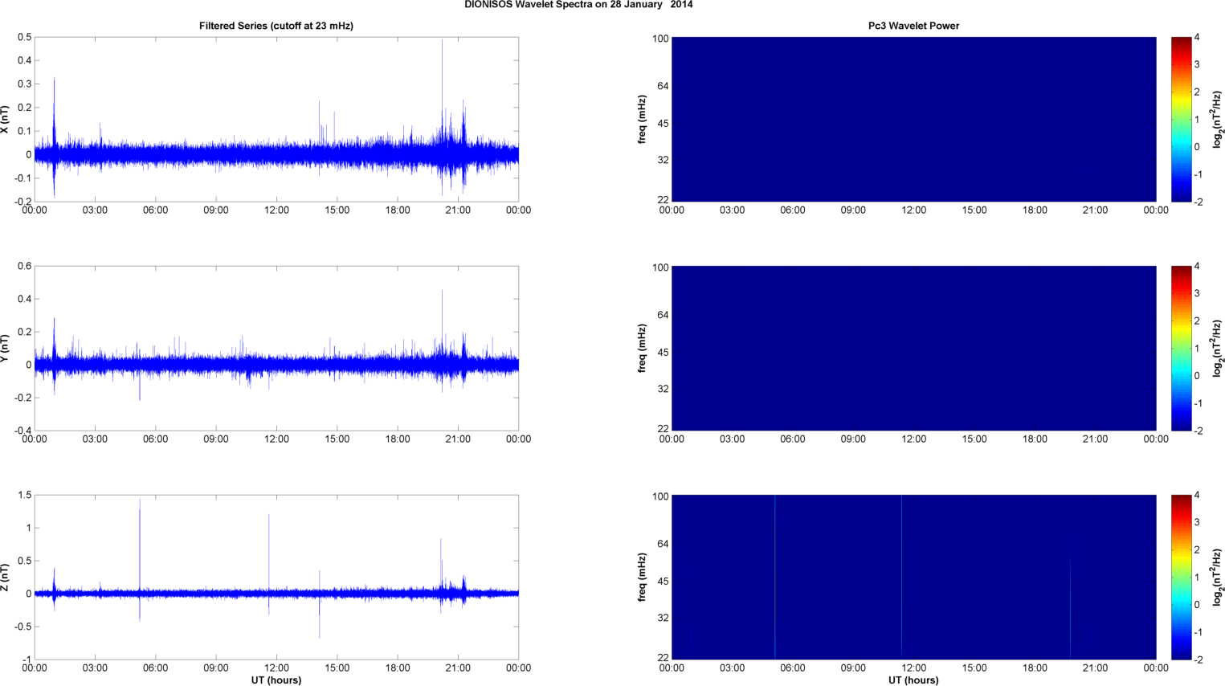Click inside the X filtered series plot
This screenshot has height=686, width=1225.
276,120
